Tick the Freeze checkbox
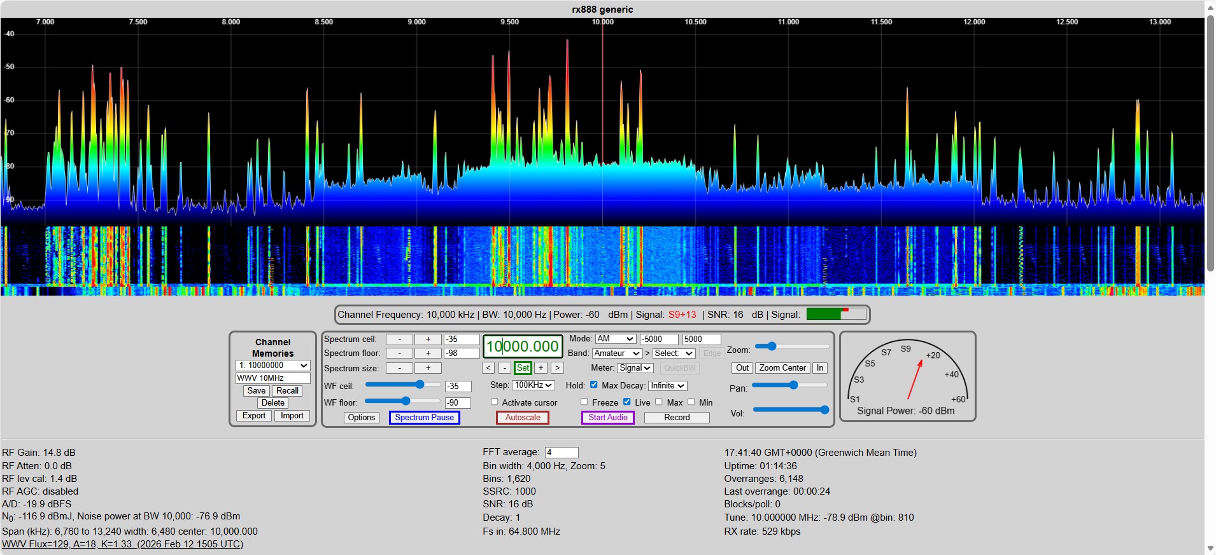Viewport: 1216px width, 555px height. pyautogui.click(x=584, y=402)
